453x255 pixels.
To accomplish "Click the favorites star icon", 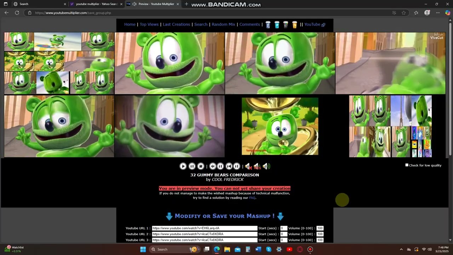I will (404, 13).
